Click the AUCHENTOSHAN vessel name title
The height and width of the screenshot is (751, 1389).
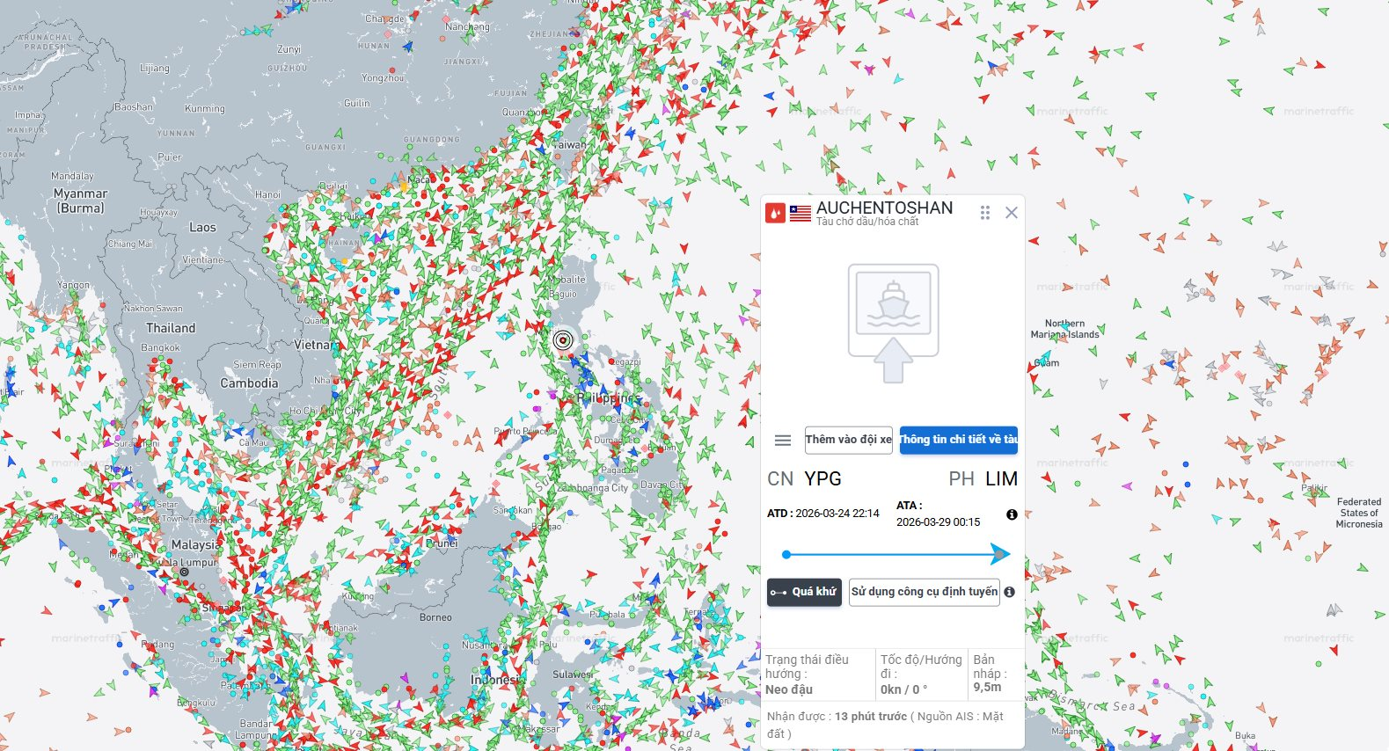pos(884,208)
